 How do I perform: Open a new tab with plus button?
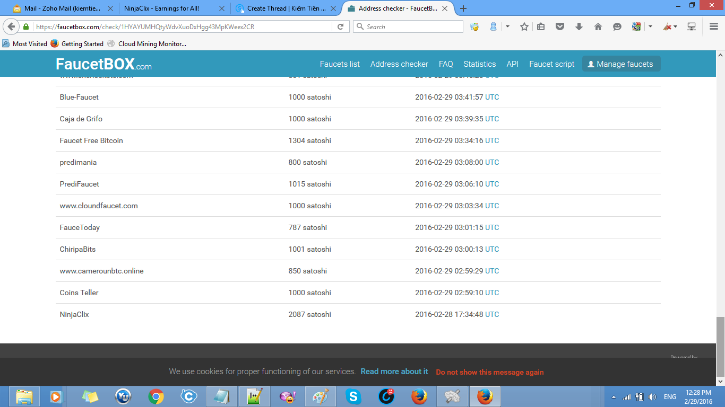pos(463,8)
